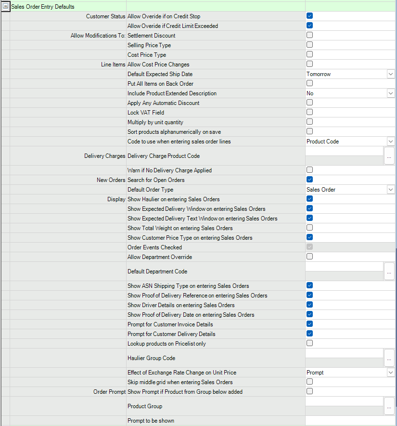Enable Settlement Discount modifications checkbox

(310, 35)
